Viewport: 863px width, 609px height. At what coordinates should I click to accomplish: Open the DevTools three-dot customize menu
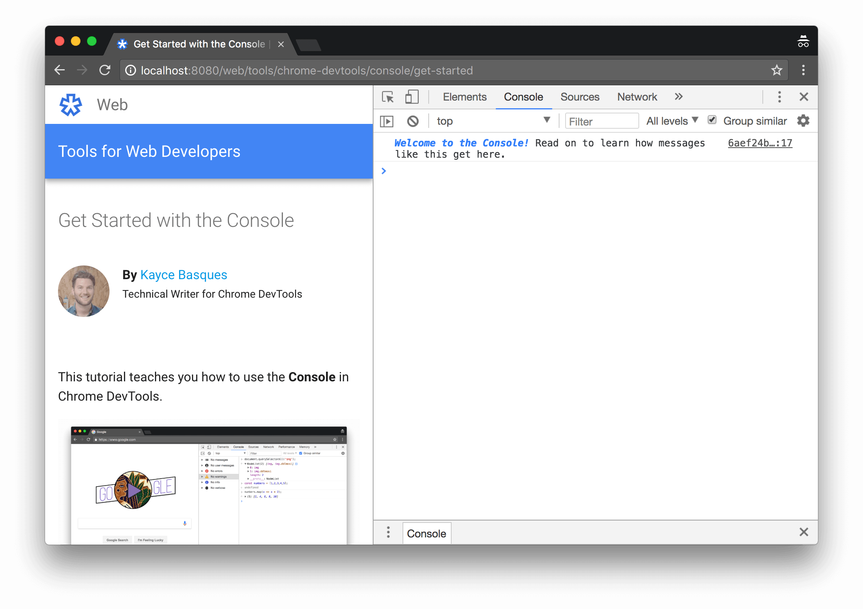click(779, 97)
